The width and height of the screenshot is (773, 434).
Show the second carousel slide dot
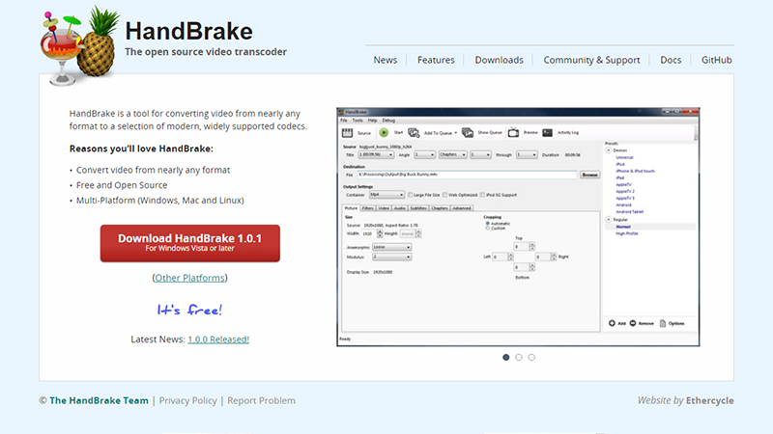tap(519, 357)
